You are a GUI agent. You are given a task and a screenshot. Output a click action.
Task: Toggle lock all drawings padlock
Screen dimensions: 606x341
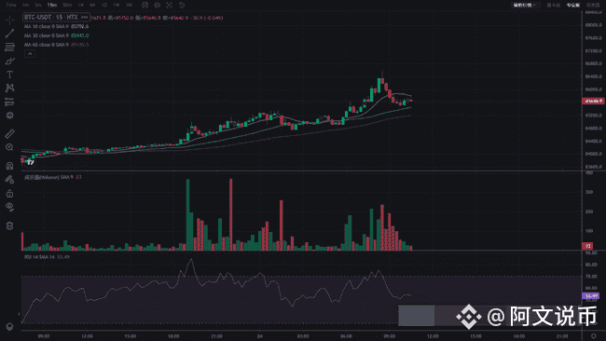point(9,193)
